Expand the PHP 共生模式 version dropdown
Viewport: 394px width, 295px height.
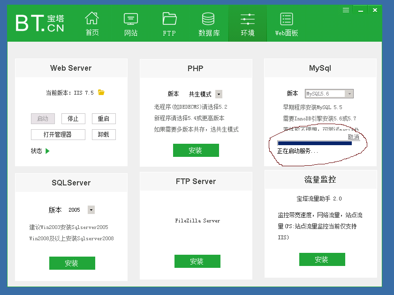coord(219,94)
